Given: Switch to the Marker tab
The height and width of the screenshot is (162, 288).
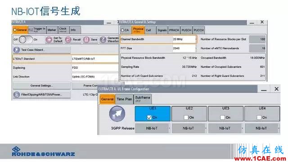Looking at the screenshot, I should (x=52, y=30).
